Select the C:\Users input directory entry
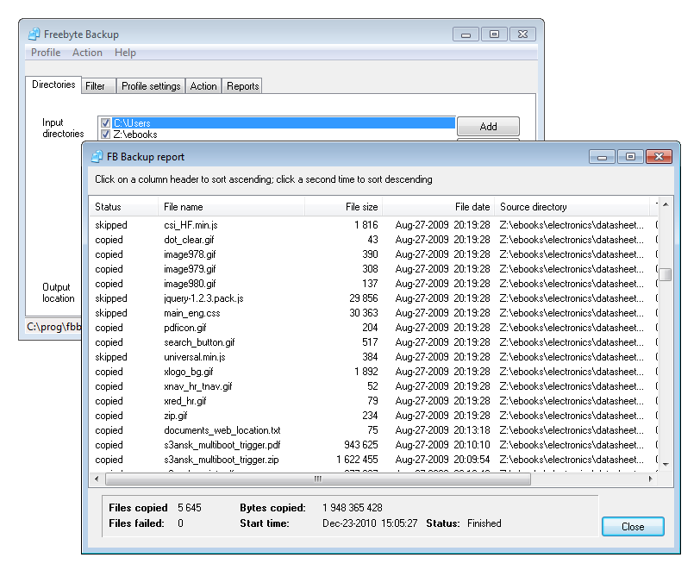This screenshot has height=570, width=700. (x=284, y=122)
